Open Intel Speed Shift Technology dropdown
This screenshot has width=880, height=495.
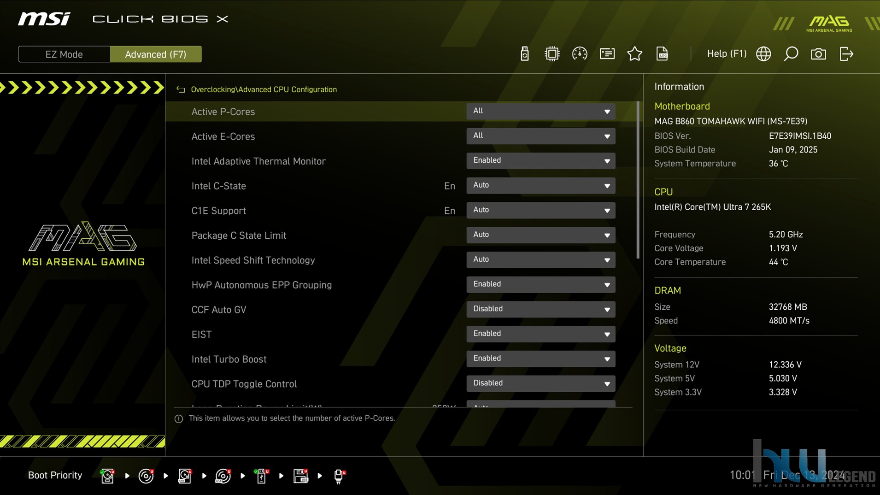pos(540,259)
